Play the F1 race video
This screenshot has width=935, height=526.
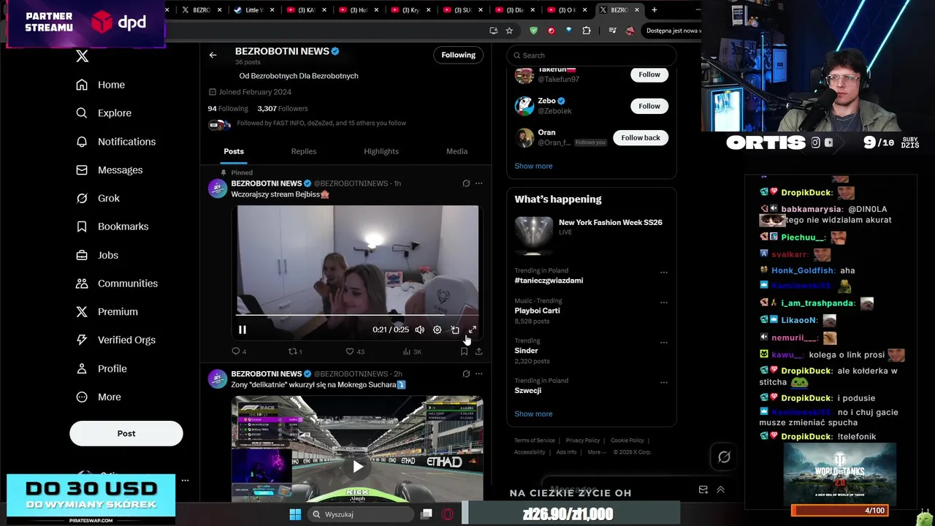click(358, 466)
